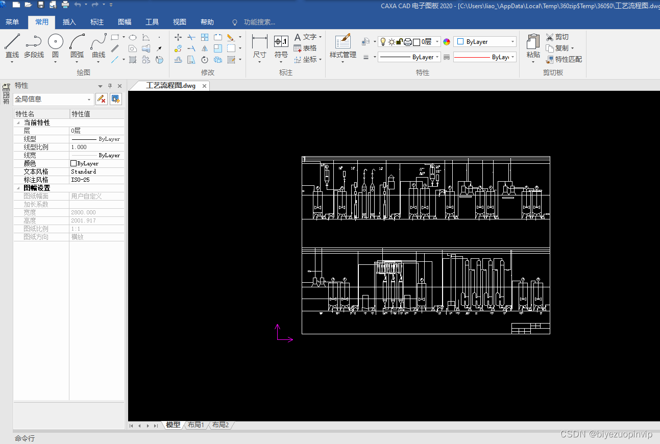
Task: Click the parallel lines tool icon
Action: (115, 48)
